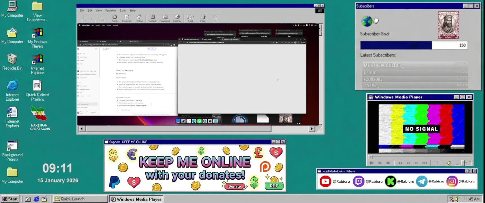Open the Recycle Bin desktop icon
The image size is (485, 203).
12,62
